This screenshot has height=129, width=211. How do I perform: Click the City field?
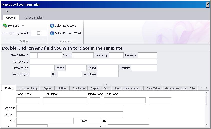point(45,121)
